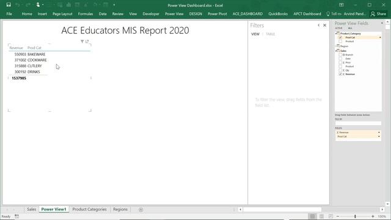Click the previous sheet navigation arrow
Screen dimensions: 391x220
(7, 210)
